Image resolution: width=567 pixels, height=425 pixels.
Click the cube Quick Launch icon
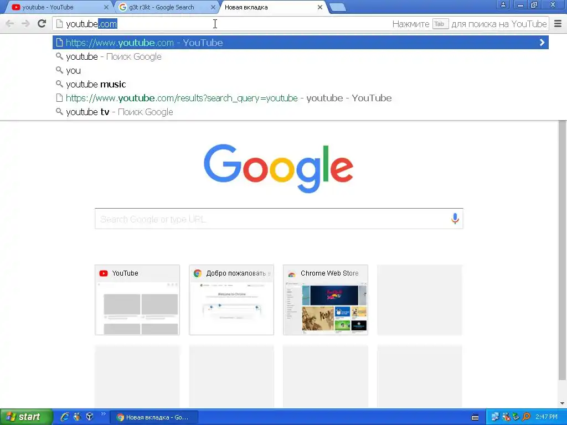[x=90, y=417]
